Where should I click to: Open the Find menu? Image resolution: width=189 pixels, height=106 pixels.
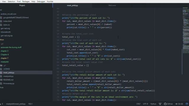19,1
